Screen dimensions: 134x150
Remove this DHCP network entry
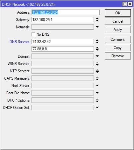tap(118, 56)
